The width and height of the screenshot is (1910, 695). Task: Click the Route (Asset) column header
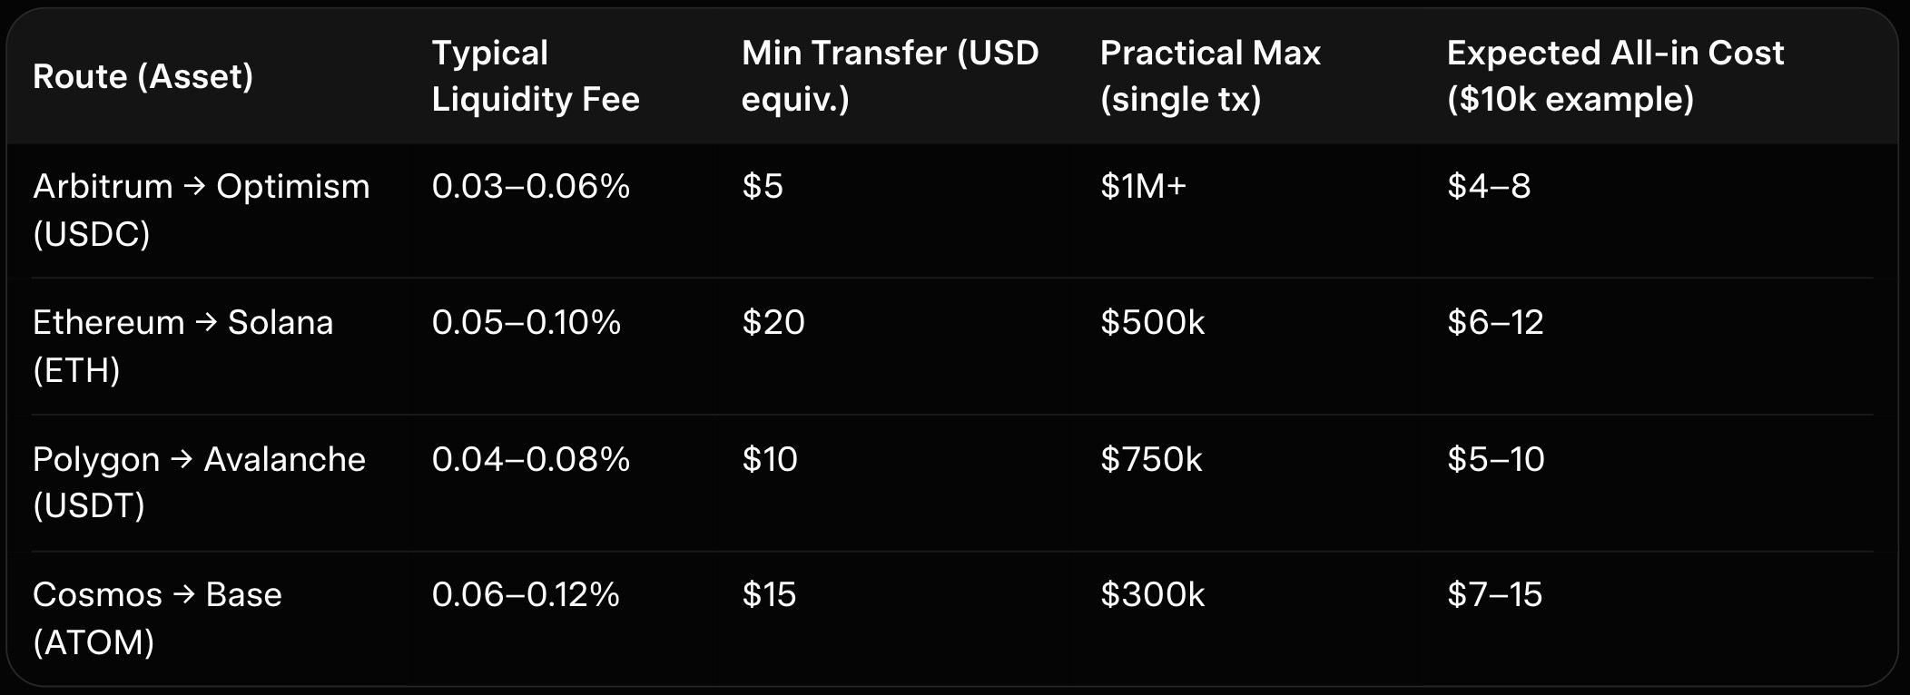(143, 76)
